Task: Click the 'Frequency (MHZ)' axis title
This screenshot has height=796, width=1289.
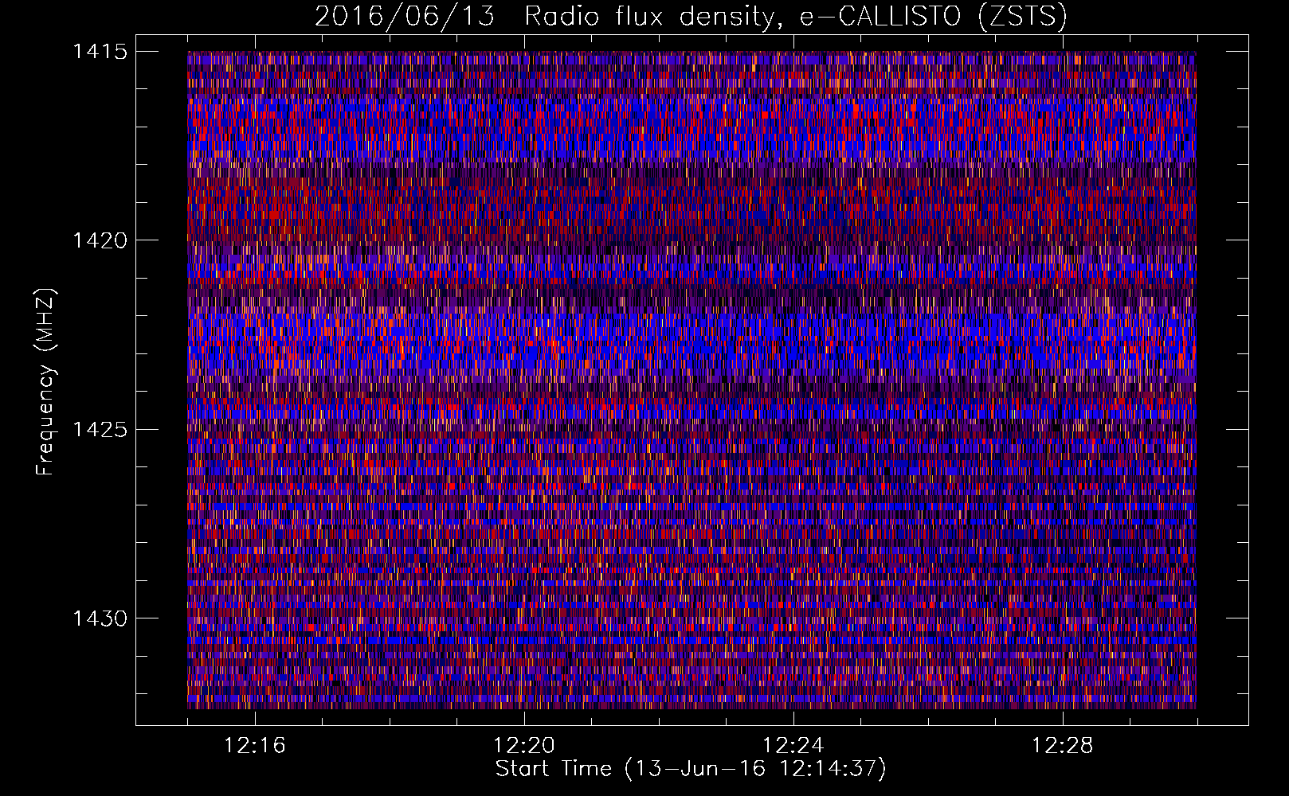Action: (46, 382)
